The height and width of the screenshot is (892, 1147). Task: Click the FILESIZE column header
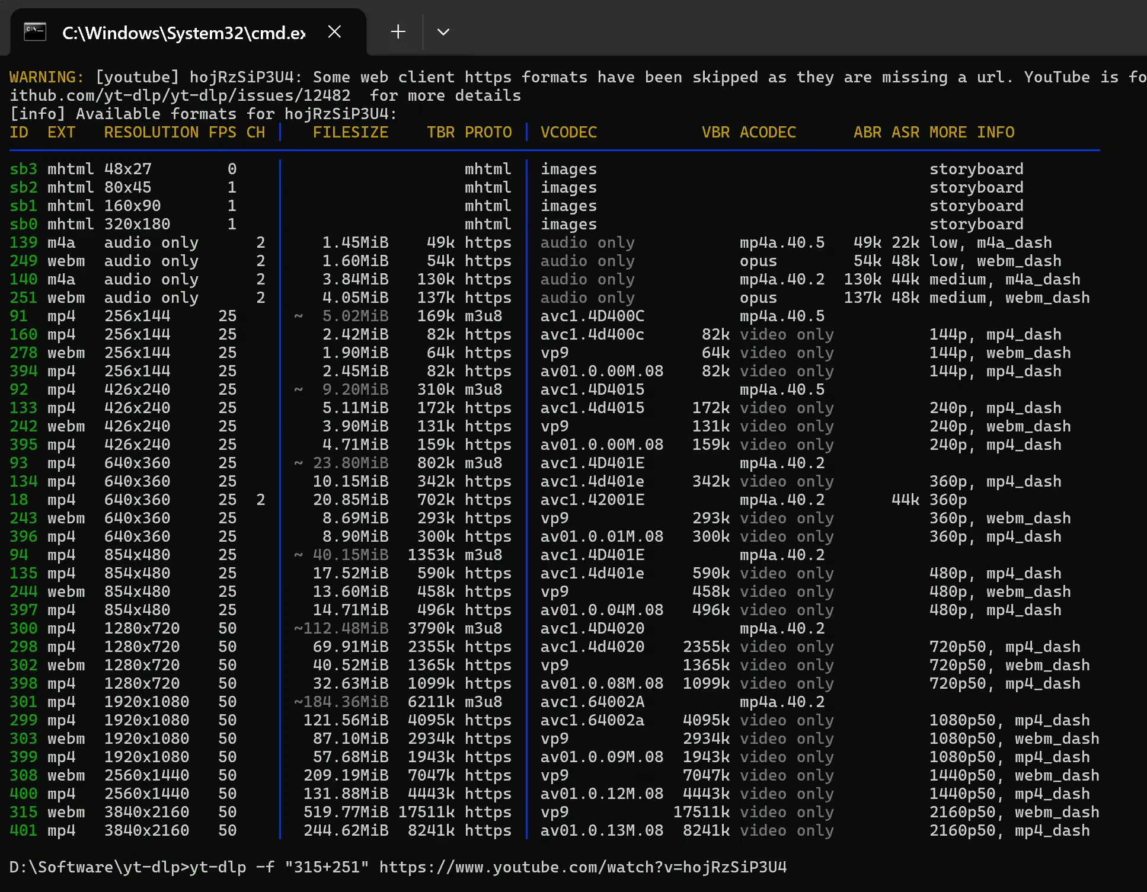pos(350,132)
